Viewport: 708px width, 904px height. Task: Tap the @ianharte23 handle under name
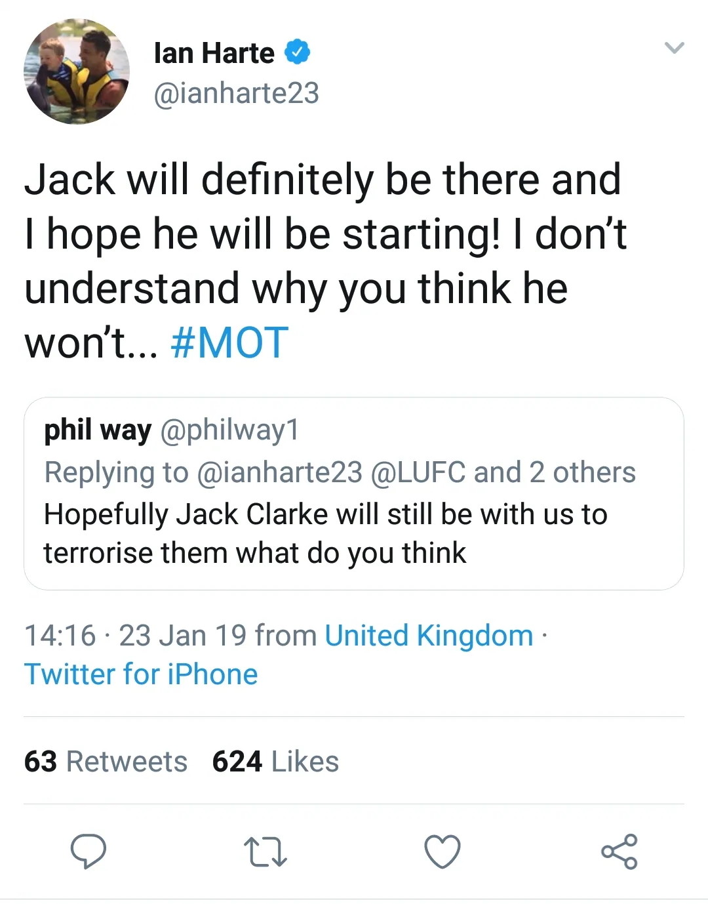click(236, 93)
